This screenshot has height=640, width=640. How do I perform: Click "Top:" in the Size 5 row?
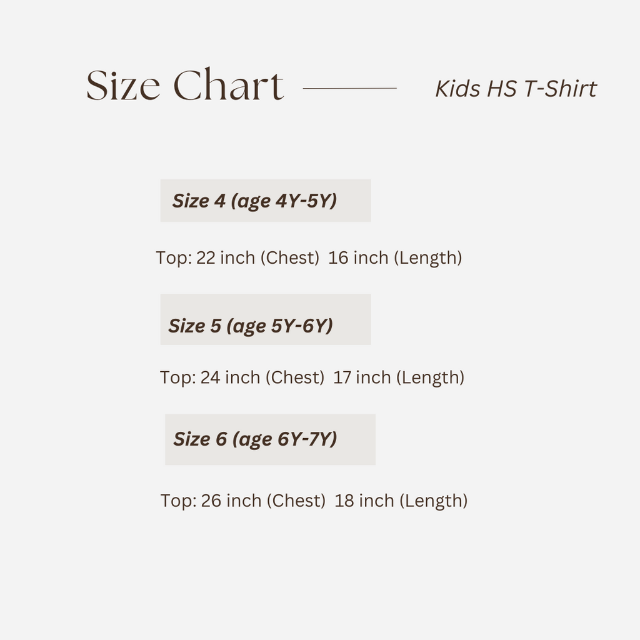[178, 377]
